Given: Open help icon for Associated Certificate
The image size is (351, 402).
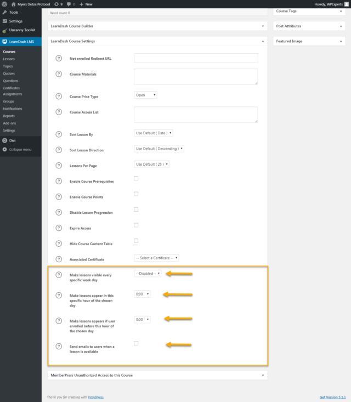Looking at the screenshot, I should (59, 259).
